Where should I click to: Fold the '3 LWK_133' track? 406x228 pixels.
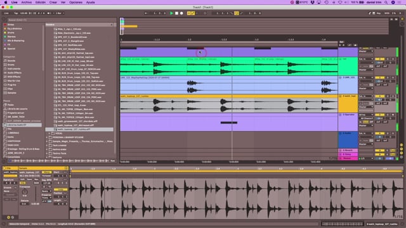pyautogui.click(x=341, y=77)
